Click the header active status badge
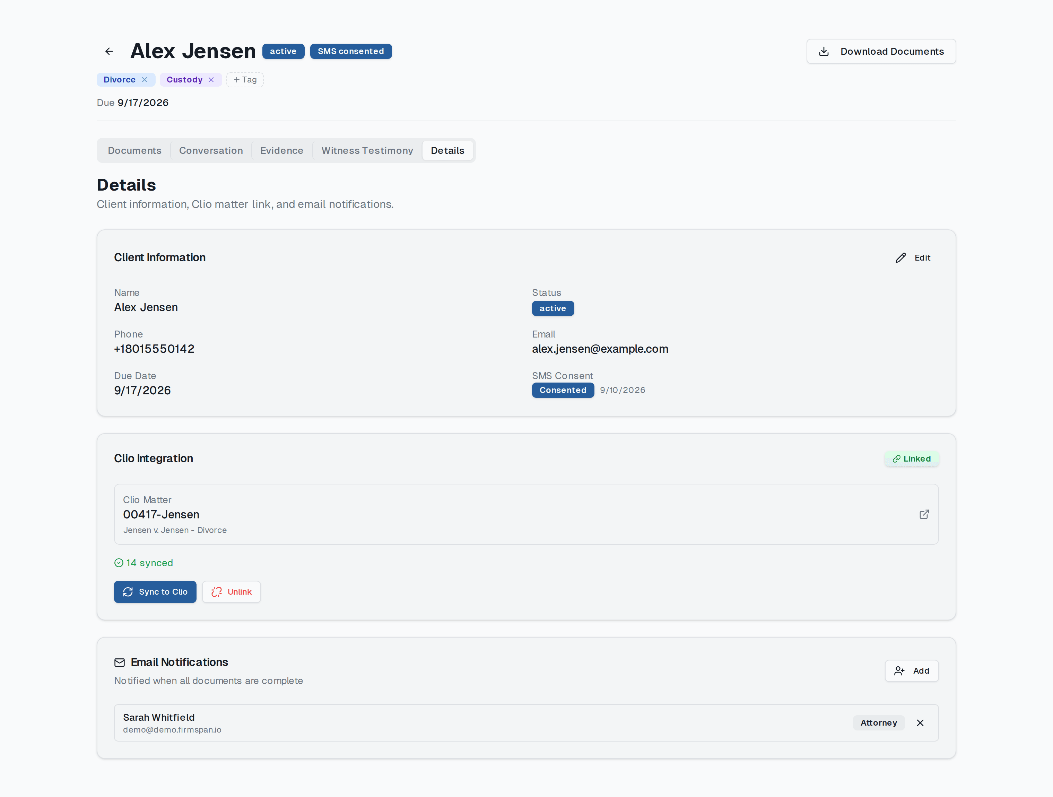The height and width of the screenshot is (797, 1053). [283, 51]
